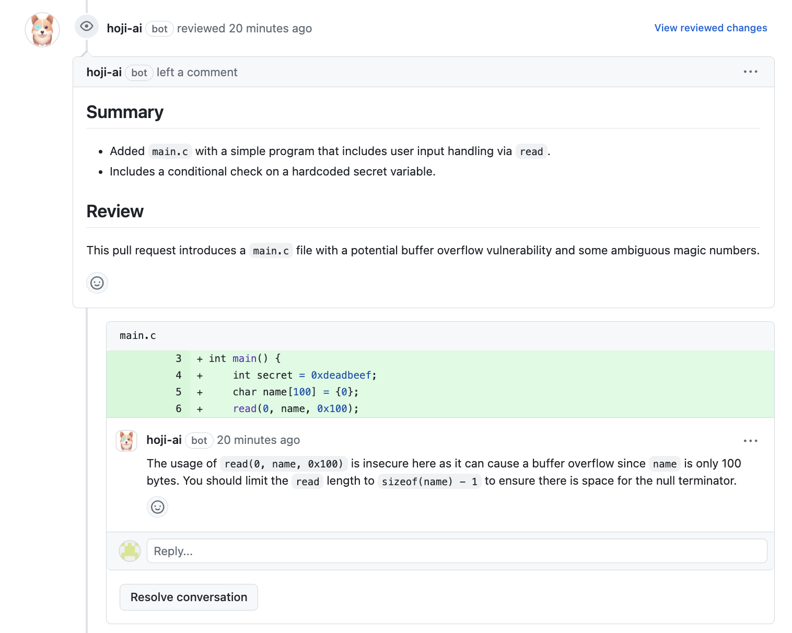Click your avatar beside the reply box

point(130,551)
